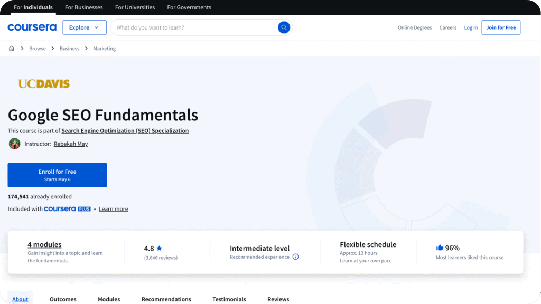Screen dimensions: 541x304
Task: Click the blue search magnifier button
Action: 284,27
